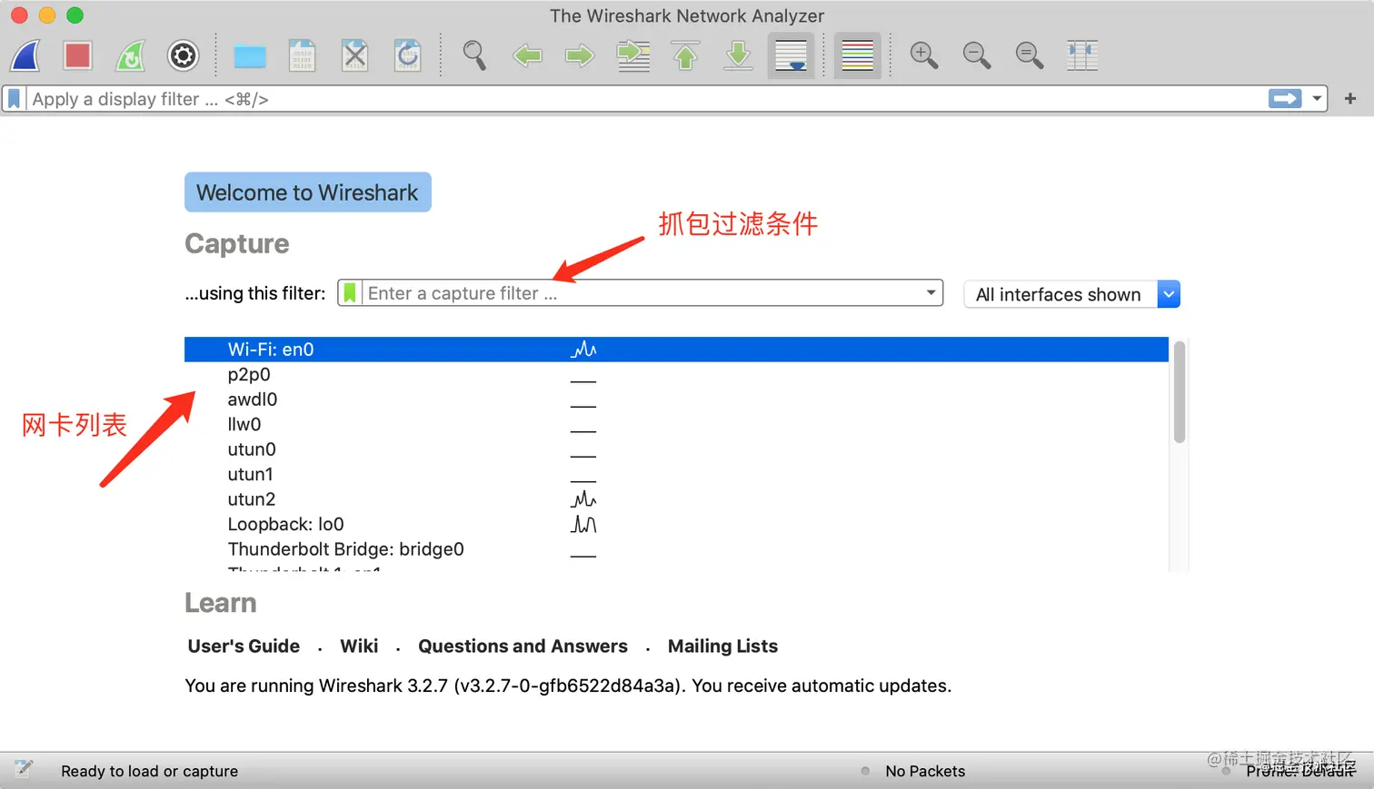Click interface list scrollbar
Screen dimensions: 1374x789
point(1180,392)
